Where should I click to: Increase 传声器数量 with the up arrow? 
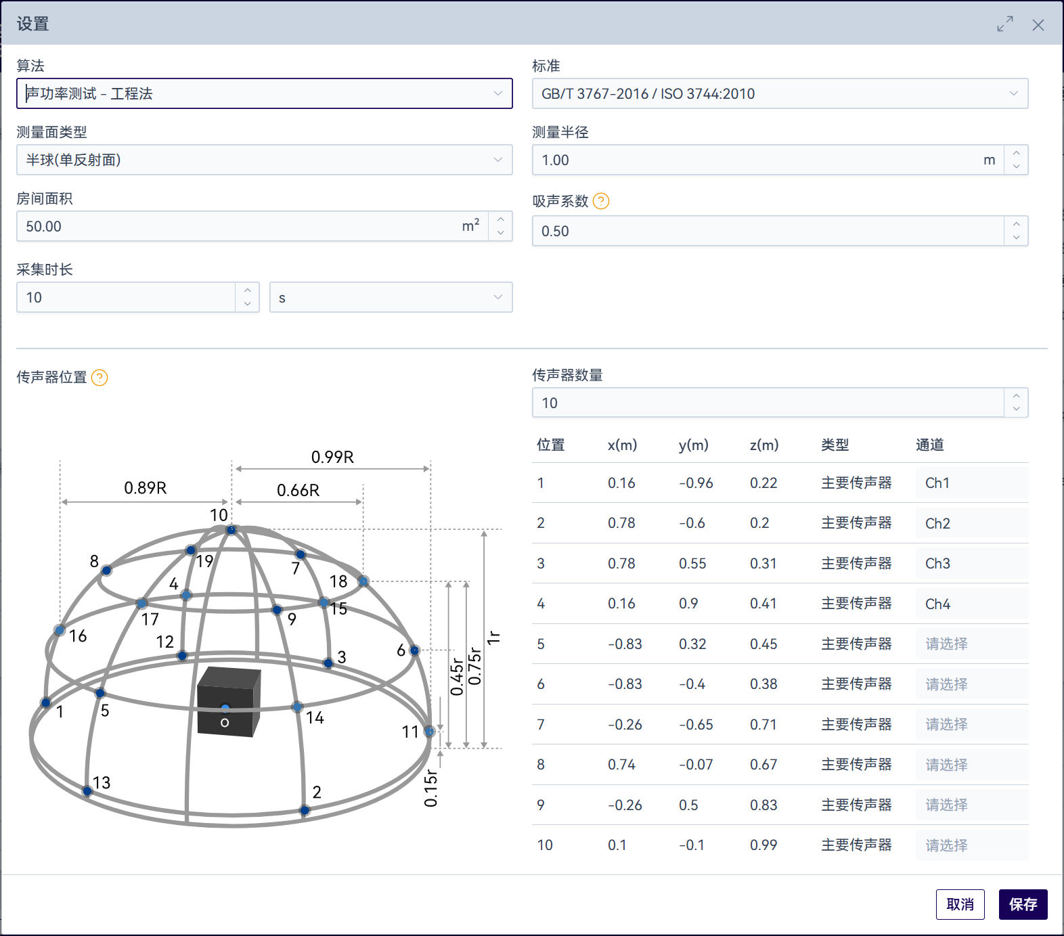coord(1016,397)
